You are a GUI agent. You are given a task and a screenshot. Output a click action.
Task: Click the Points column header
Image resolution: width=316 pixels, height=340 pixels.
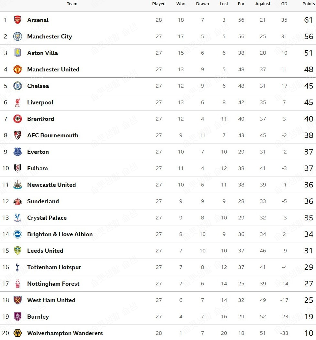tap(308, 4)
